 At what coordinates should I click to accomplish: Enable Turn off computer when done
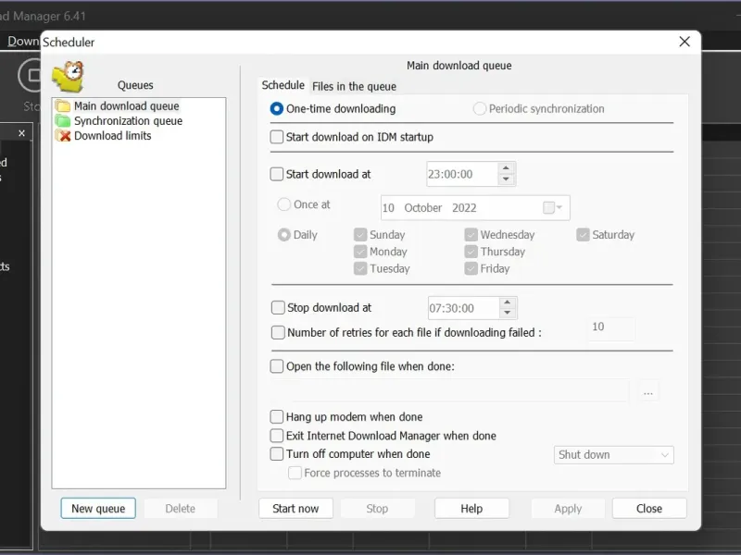point(276,454)
